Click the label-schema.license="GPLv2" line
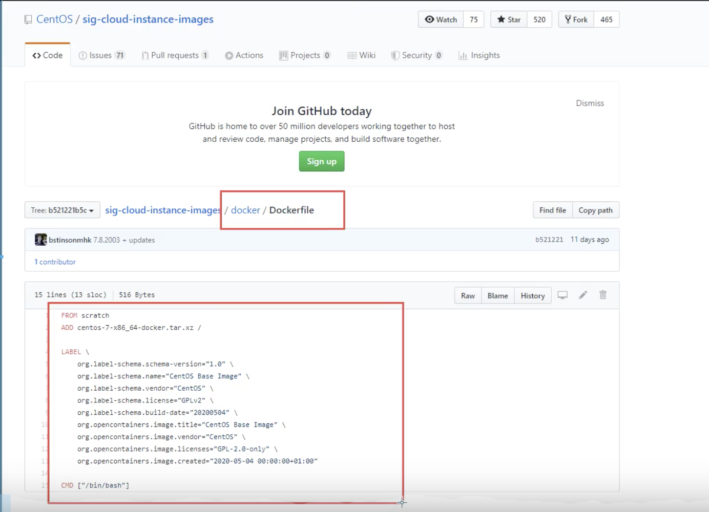 tap(145, 400)
